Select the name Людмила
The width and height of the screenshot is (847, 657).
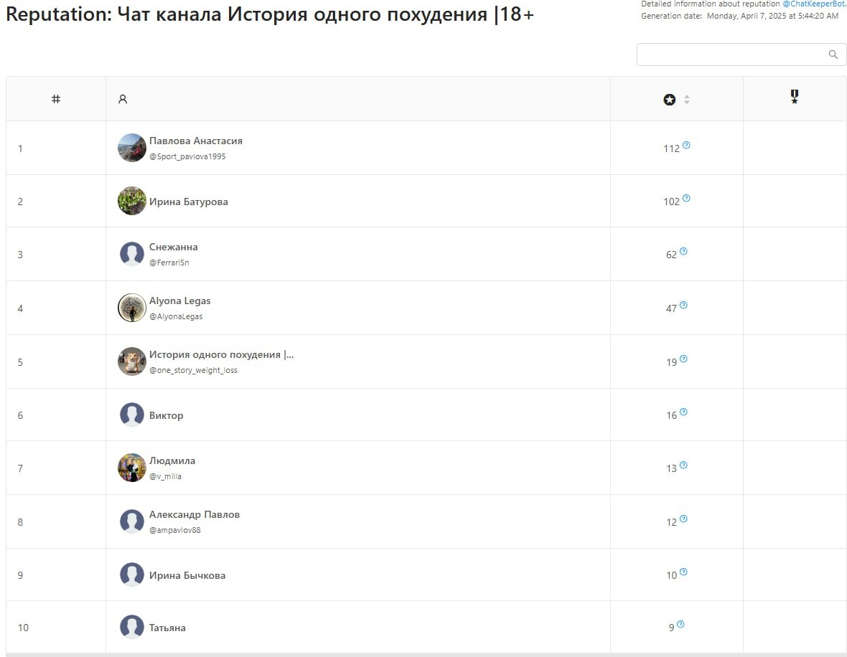[x=172, y=461]
